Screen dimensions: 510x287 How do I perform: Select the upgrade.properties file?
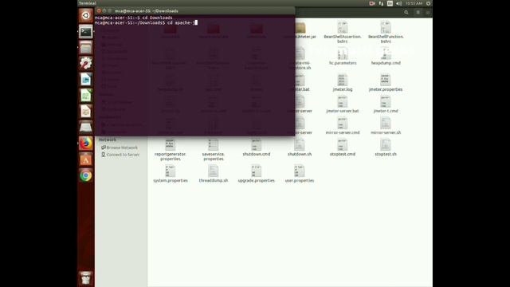point(257,174)
